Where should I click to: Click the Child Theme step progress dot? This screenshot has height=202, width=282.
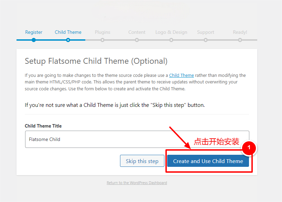pyautogui.click(x=68, y=40)
